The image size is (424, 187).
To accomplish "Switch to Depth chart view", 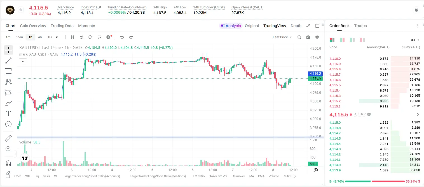I will tap(296, 26).
